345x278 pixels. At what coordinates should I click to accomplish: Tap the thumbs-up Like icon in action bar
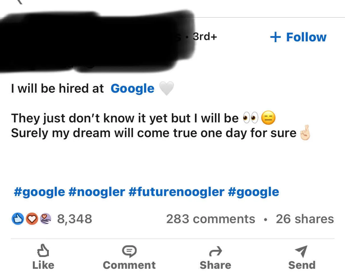click(43, 251)
